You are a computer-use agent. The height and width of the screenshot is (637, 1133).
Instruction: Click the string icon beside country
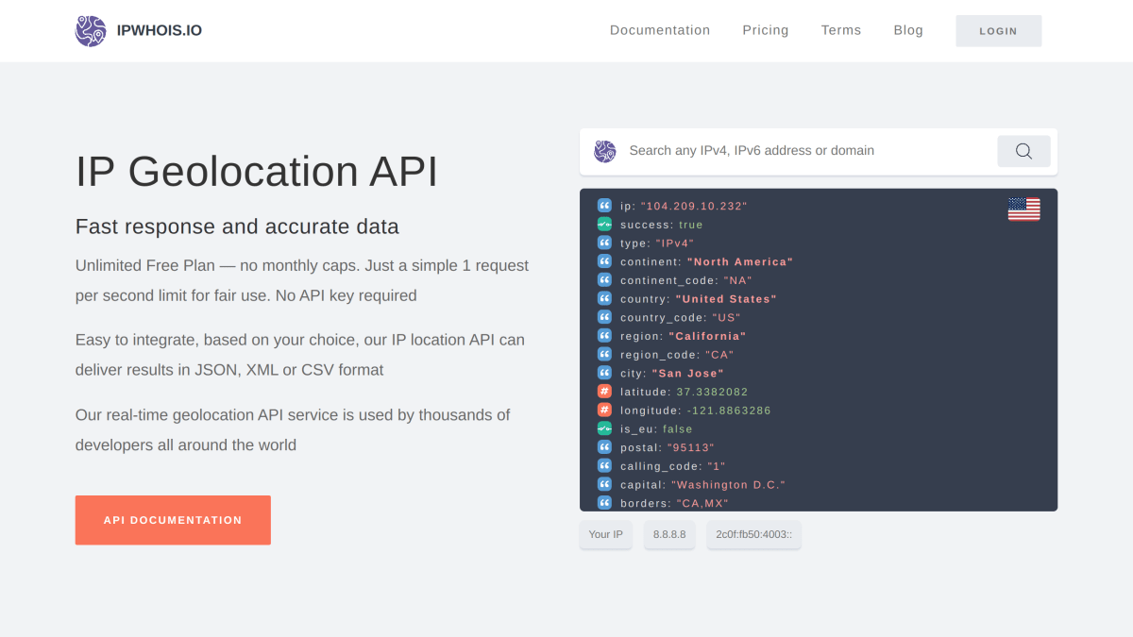(x=604, y=299)
